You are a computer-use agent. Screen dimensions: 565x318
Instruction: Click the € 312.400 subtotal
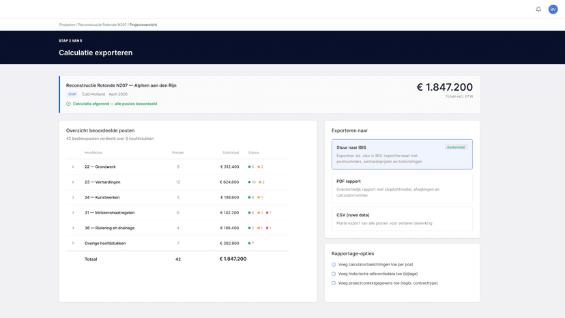(229, 167)
